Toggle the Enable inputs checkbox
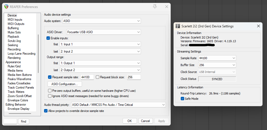Viewport: 267px width, 130px height. [48, 38]
